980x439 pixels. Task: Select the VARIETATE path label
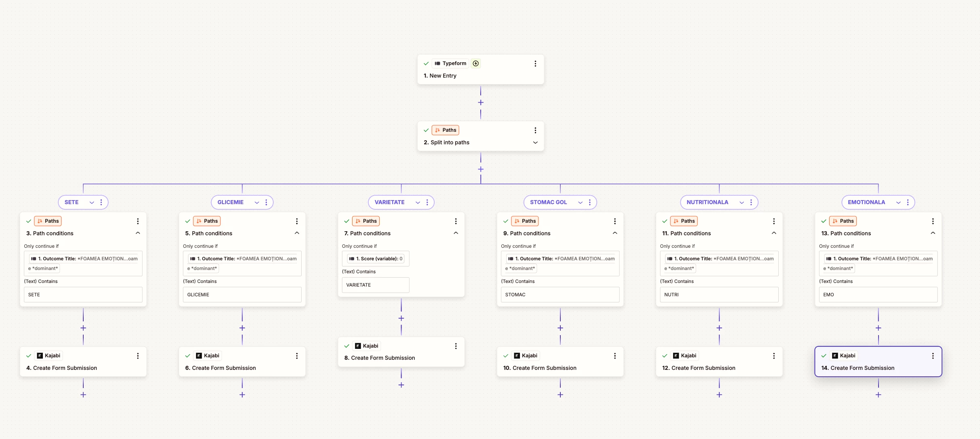coord(389,202)
